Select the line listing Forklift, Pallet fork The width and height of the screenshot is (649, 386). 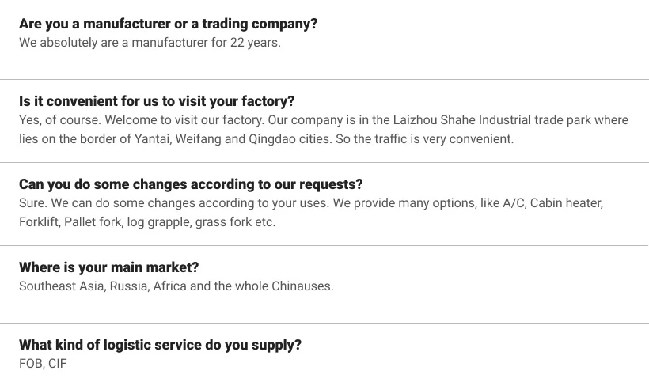147,222
